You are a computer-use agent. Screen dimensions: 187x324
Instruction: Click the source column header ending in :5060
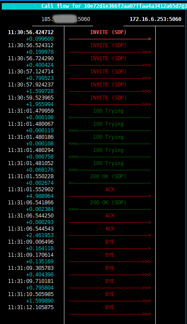[66, 19]
